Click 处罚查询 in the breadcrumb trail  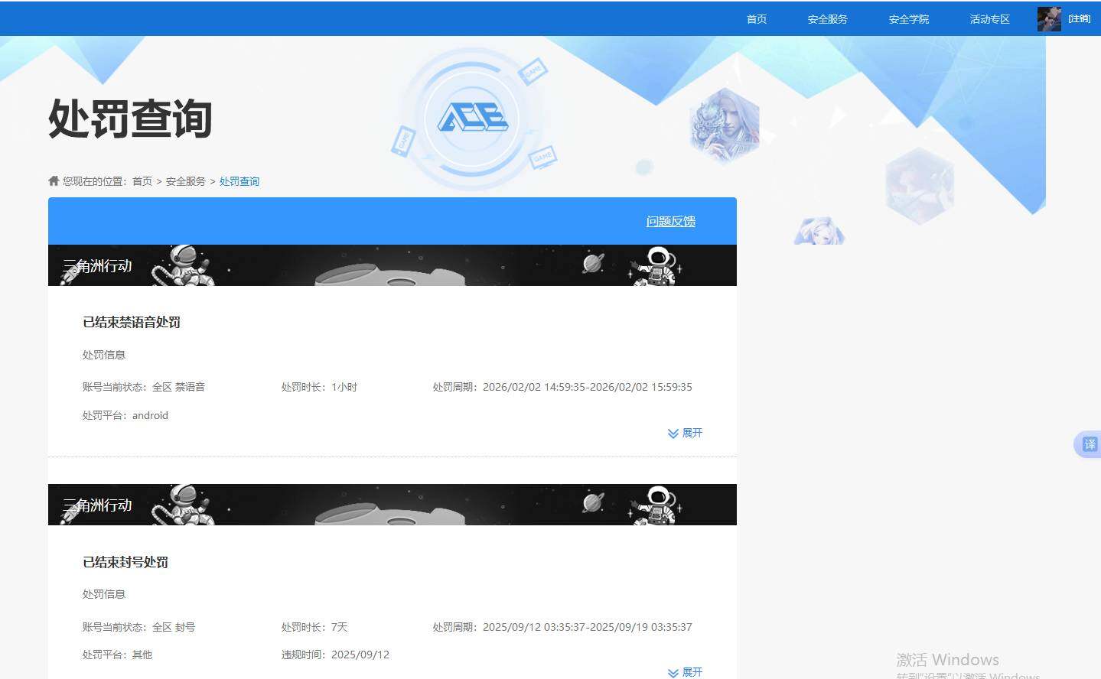click(239, 181)
